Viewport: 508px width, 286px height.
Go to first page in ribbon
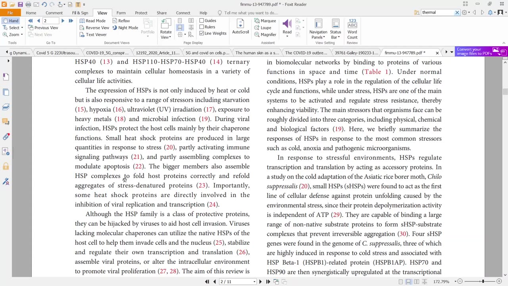click(x=30, y=21)
